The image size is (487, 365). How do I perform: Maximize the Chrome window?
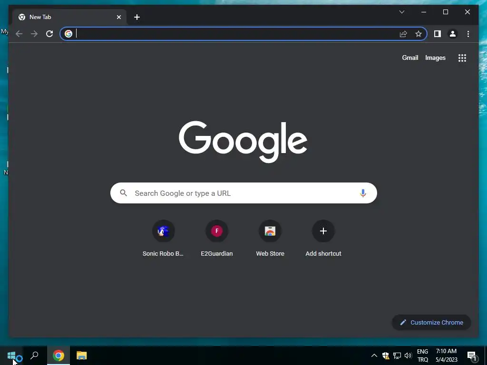click(445, 12)
